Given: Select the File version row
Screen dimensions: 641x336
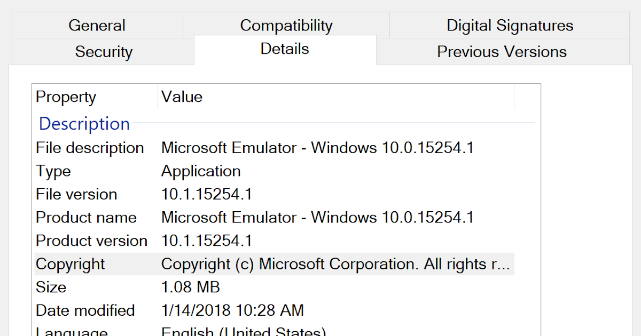Looking at the screenshot, I should point(76,194).
